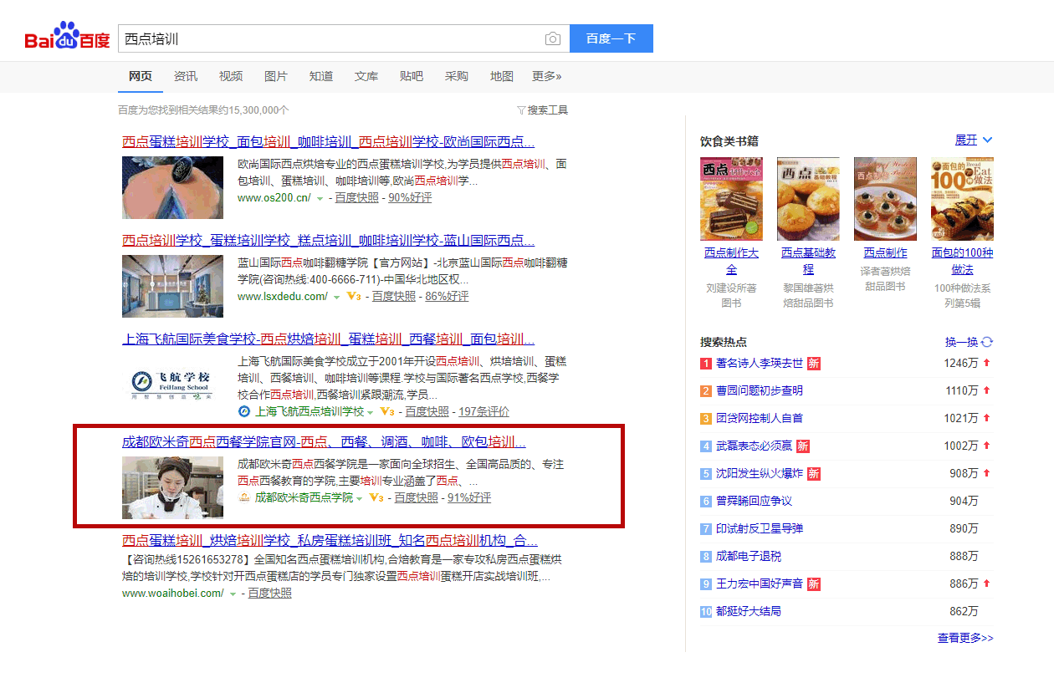
Task: Open the 欧尚国际 cake thumbnail
Action: coord(172,187)
